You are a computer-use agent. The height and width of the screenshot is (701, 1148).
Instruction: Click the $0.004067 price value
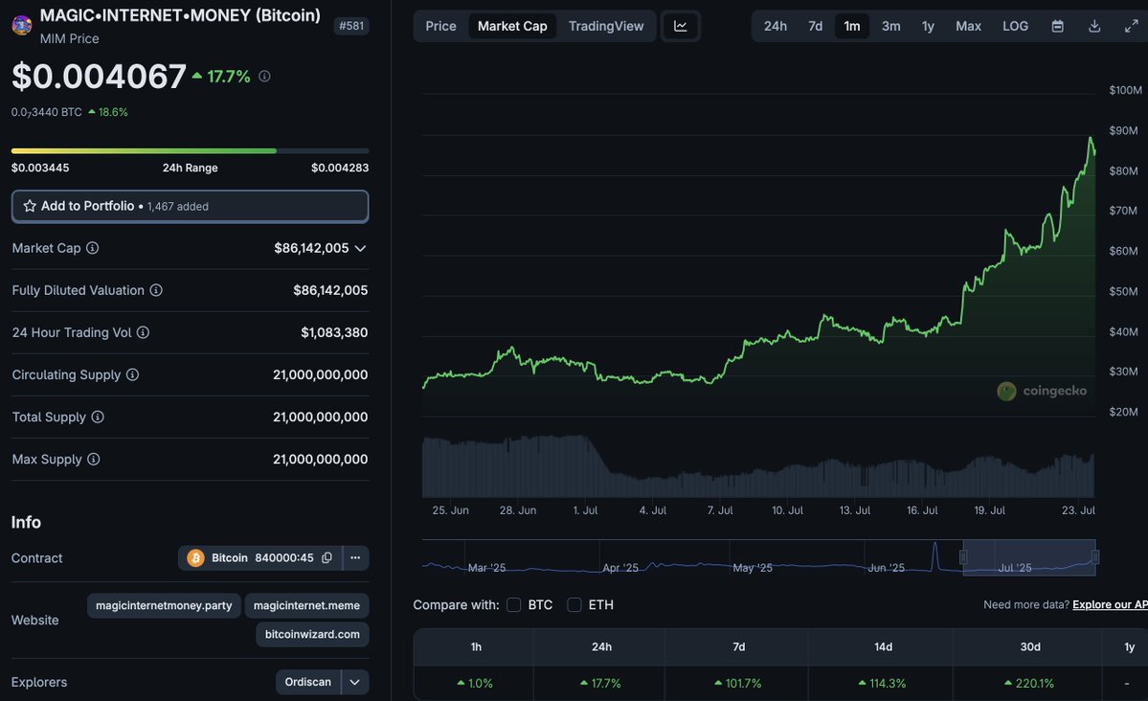(99, 77)
